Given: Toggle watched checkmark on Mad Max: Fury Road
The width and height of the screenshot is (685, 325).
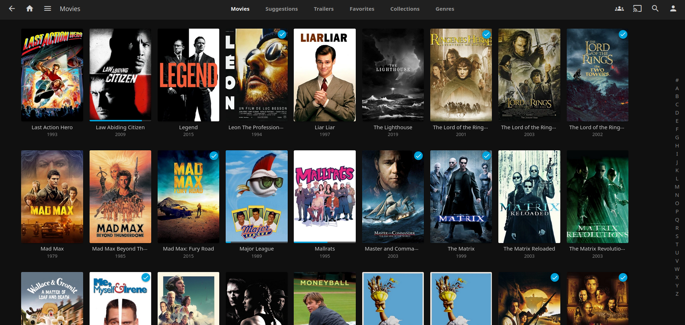Looking at the screenshot, I should 214,156.
